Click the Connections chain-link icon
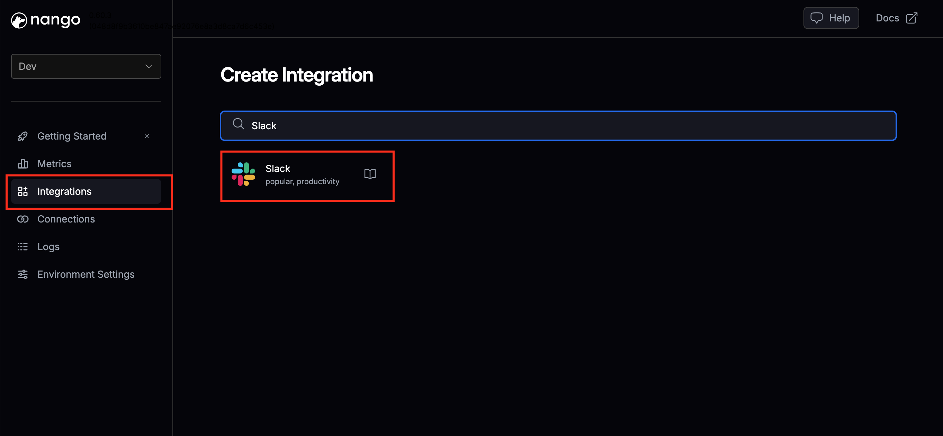Viewport: 943px width, 436px height. [23, 219]
